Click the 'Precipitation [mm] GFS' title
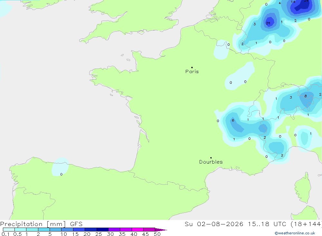322x236 pixels. tap(41, 224)
